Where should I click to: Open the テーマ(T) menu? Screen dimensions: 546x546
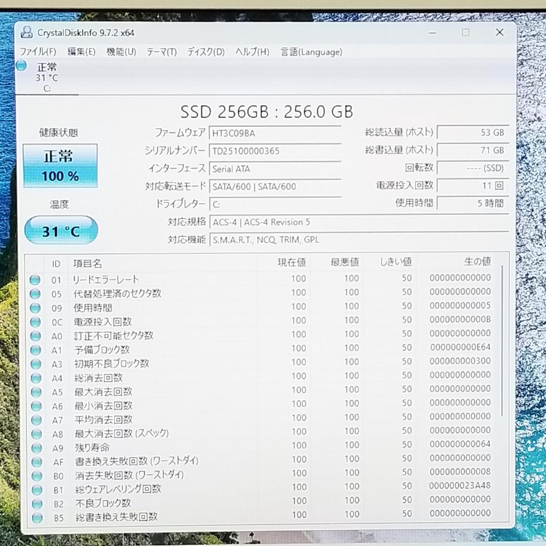coord(162,52)
